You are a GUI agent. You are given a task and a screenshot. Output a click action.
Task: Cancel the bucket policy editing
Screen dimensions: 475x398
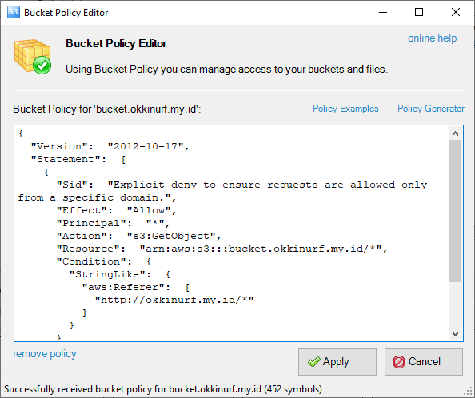(x=424, y=362)
